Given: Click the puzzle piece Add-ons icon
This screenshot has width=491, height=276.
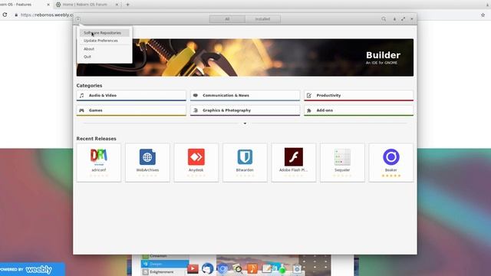Looking at the screenshot, I should pos(309,110).
